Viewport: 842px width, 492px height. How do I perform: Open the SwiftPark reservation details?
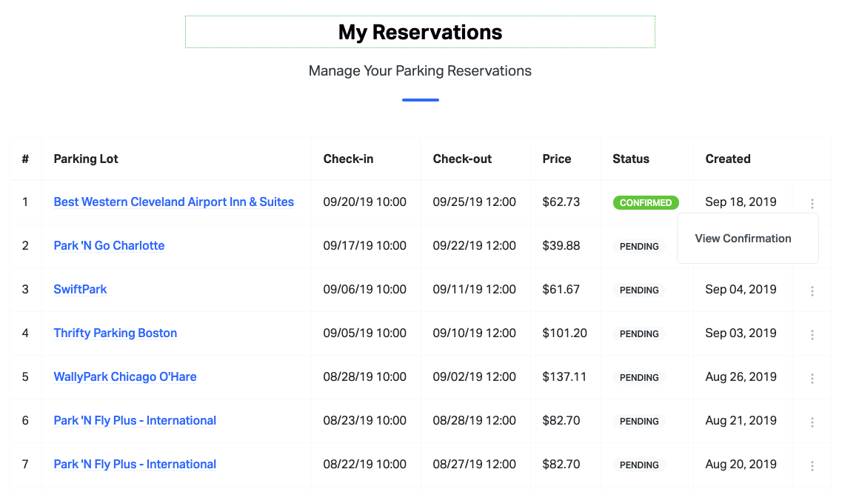coord(80,289)
